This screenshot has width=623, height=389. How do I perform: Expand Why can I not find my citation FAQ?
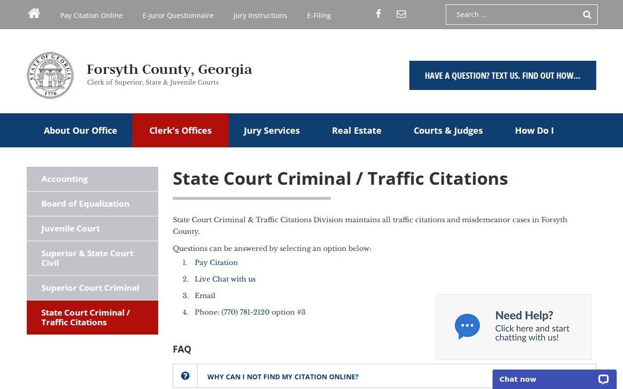(385, 376)
